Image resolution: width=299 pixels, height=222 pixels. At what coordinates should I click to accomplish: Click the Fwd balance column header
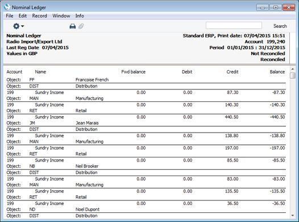coord(134,72)
